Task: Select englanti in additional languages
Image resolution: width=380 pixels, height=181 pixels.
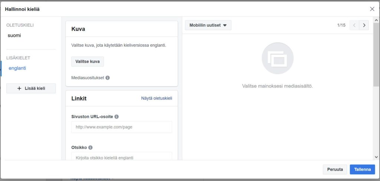Action: coord(17,68)
